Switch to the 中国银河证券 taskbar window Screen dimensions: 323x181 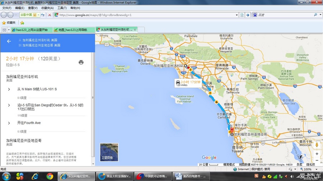pos(153,176)
